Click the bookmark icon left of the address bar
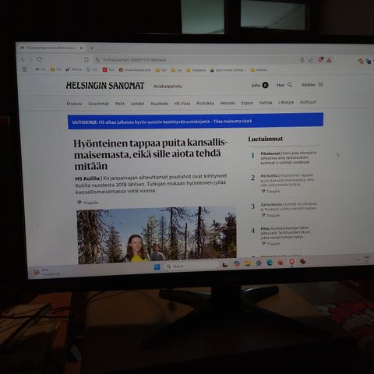The height and width of the screenshot is (374, 374). point(86,59)
